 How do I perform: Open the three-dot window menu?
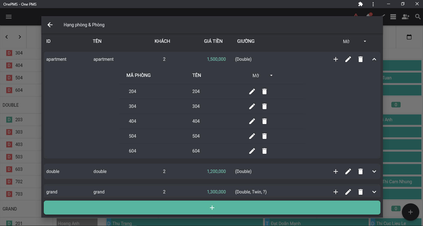pyautogui.click(x=373, y=4)
